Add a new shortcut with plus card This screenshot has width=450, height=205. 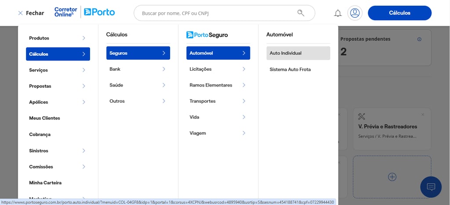point(392,177)
